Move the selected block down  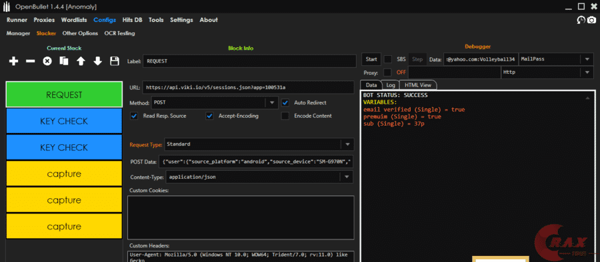97,61
